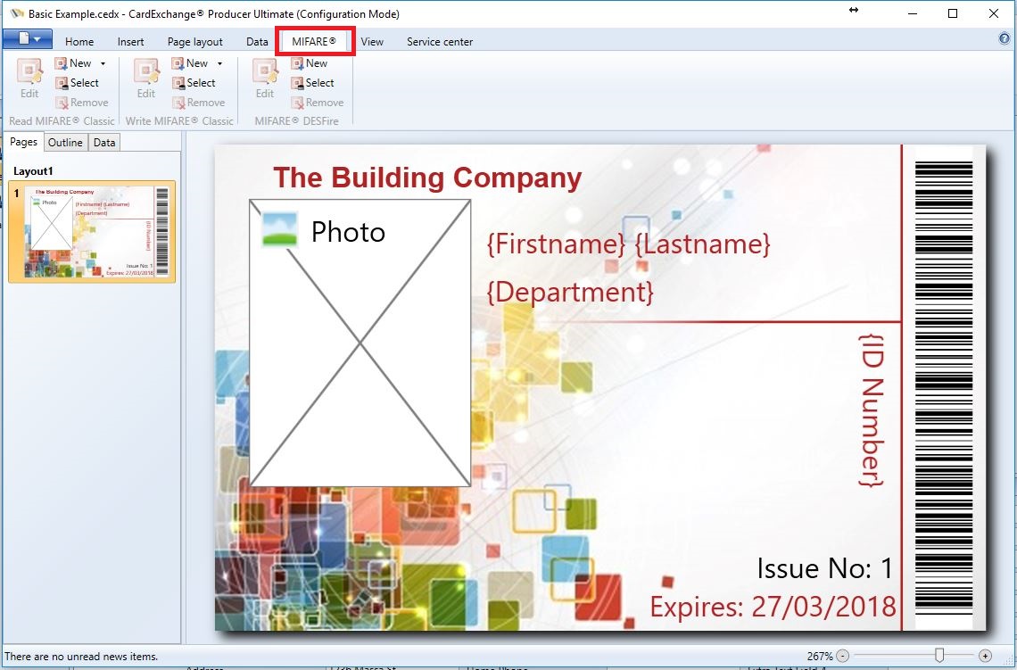Viewport: 1017px width, 670px height.
Task: Zoom out with the minus button
Action: (x=842, y=656)
